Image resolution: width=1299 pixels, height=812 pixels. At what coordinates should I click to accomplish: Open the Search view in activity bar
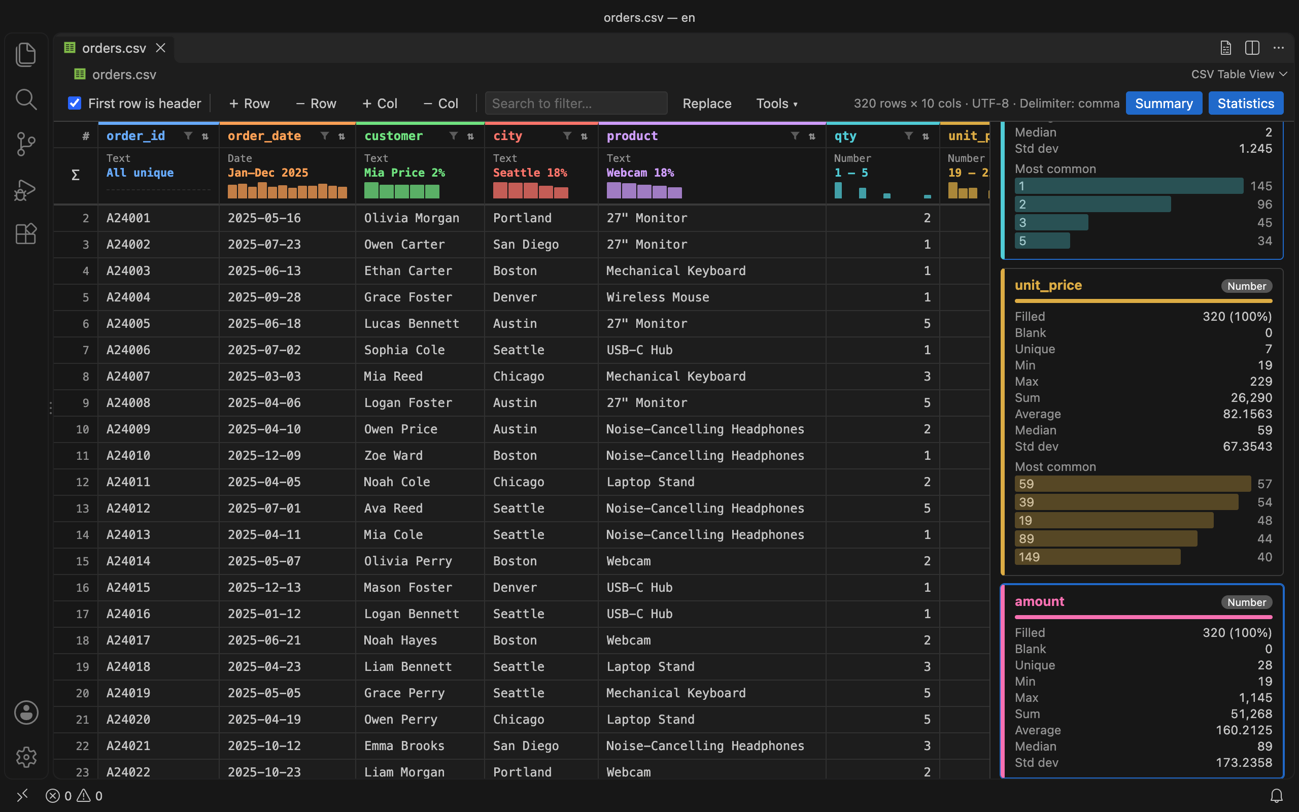tap(26, 99)
